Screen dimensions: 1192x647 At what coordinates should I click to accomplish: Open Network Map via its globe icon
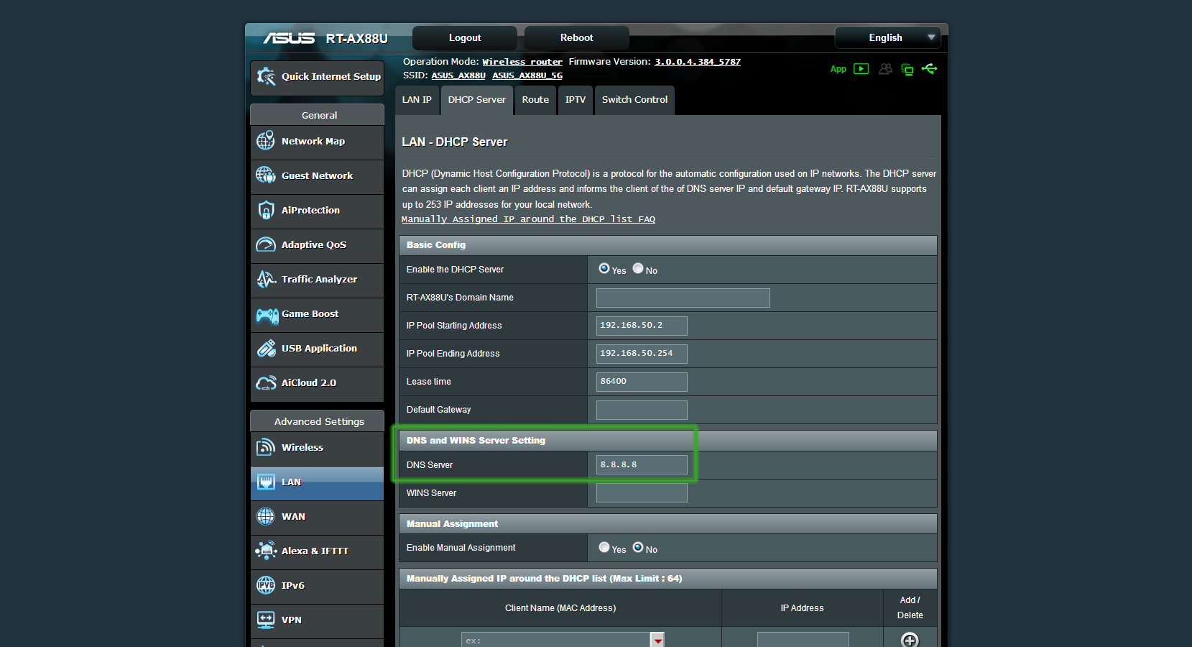pyautogui.click(x=266, y=141)
